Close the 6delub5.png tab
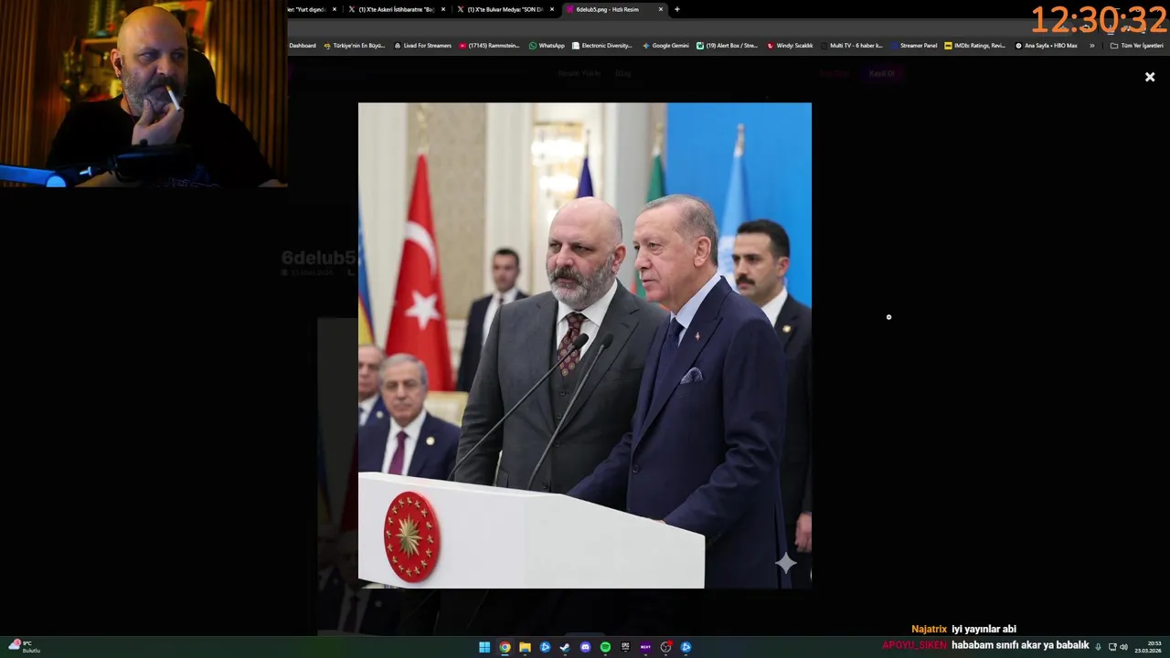Screen dimensions: 1170x658 [661, 9]
